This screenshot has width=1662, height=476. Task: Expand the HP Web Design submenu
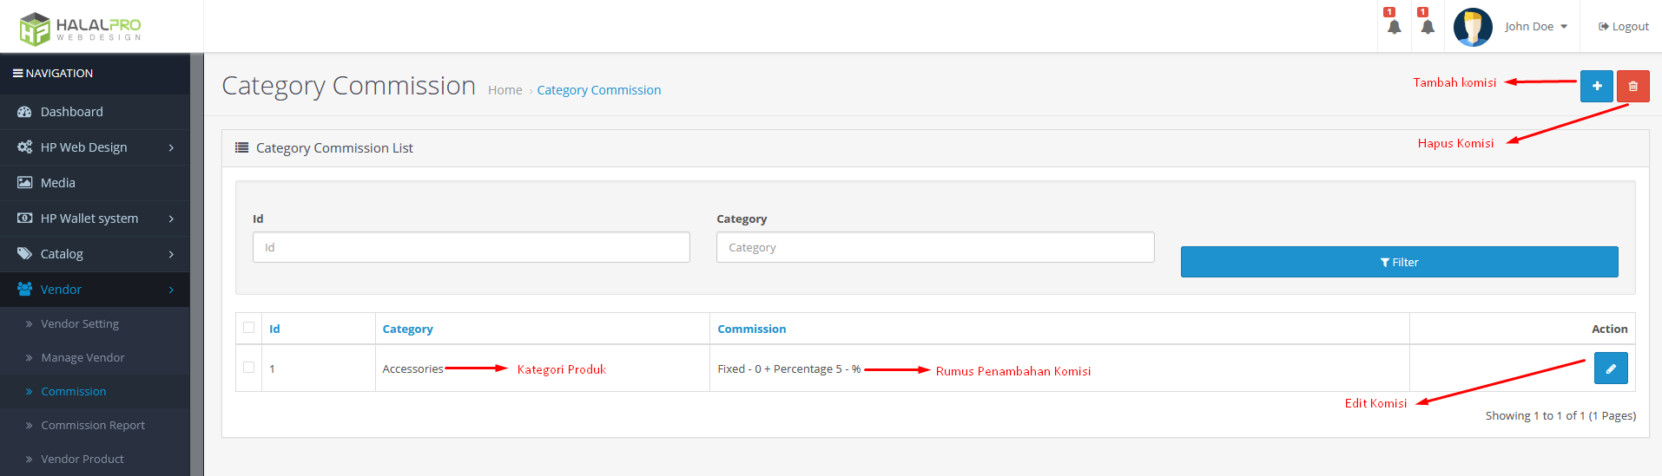pos(171,148)
